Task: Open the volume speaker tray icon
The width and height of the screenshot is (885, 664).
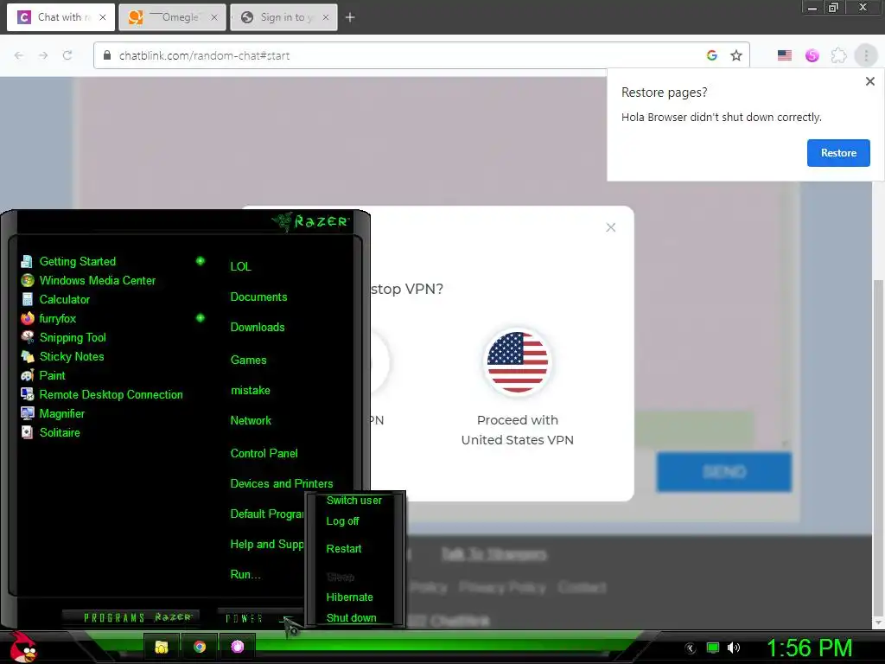Action: pos(734,648)
